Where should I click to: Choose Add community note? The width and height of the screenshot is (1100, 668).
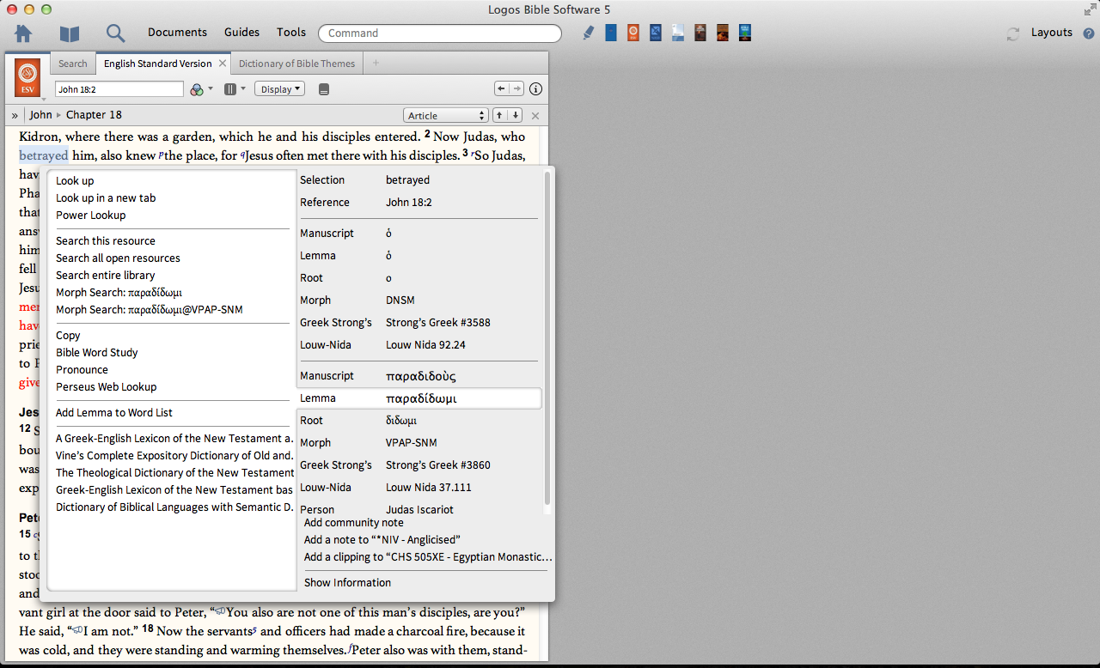(x=353, y=523)
